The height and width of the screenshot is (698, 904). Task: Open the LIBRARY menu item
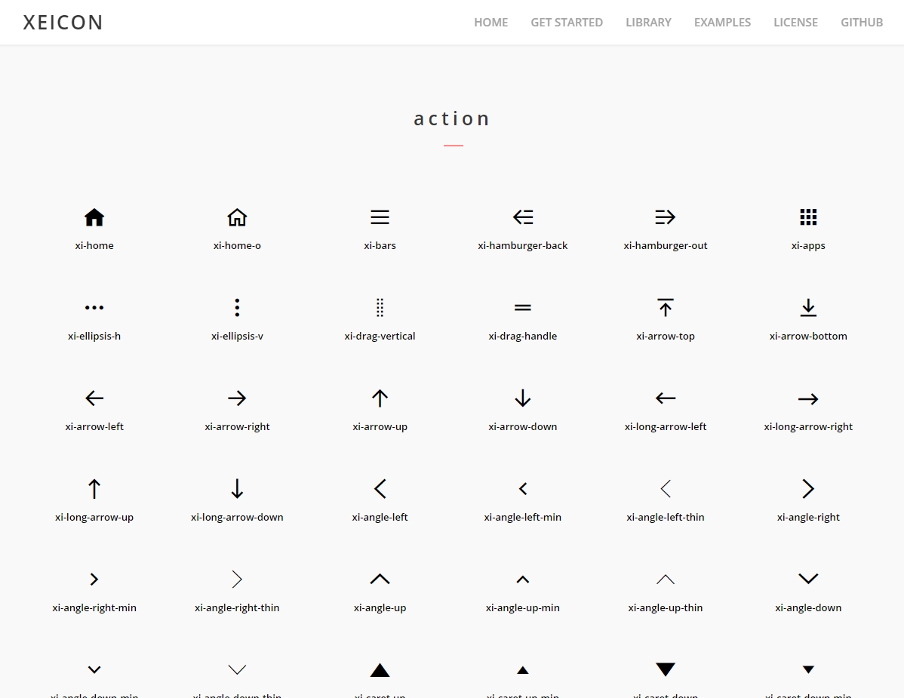[649, 23]
